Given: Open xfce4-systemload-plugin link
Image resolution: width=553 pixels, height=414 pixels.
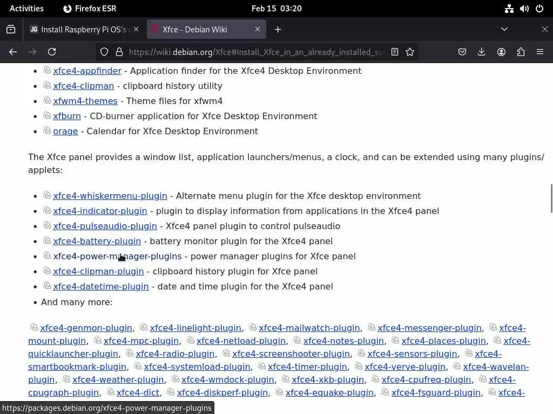Looking at the screenshot, I should tap(197, 367).
